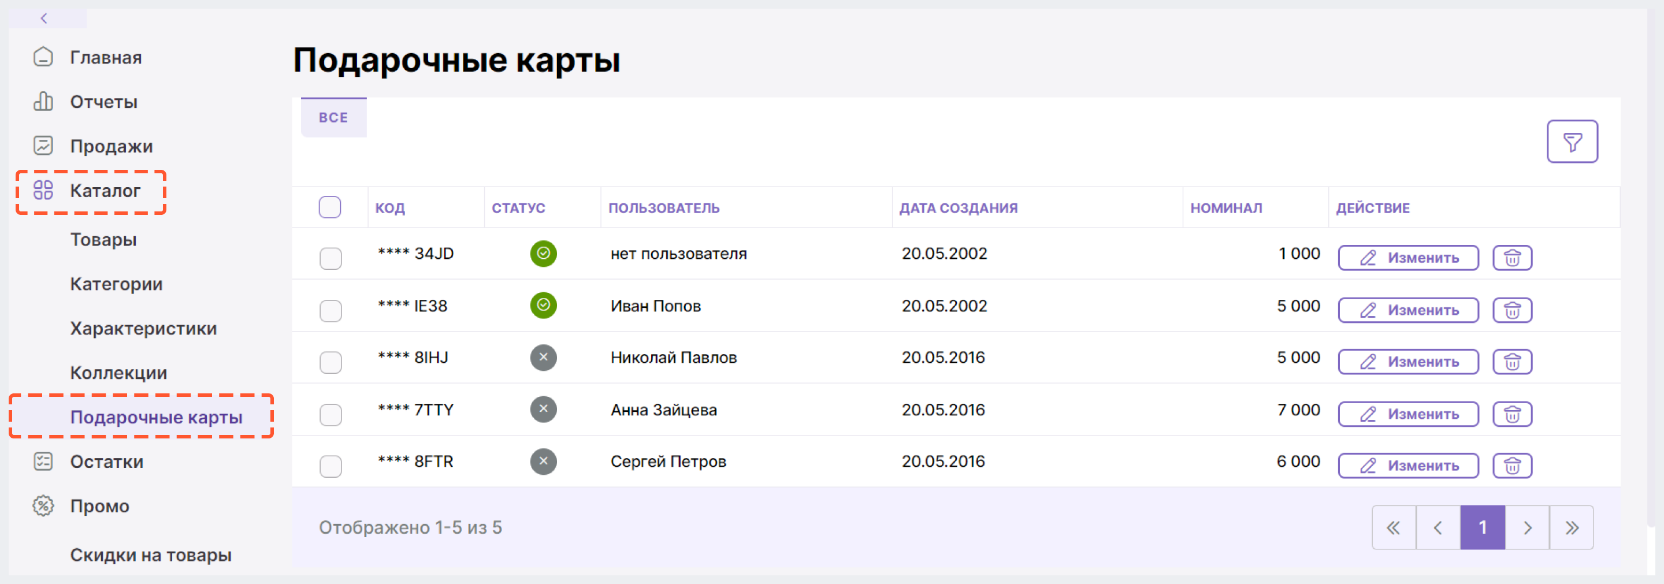The height and width of the screenshot is (584, 1664).
Task: Click the нет пользователя cell
Action: [x=678, y=254]
